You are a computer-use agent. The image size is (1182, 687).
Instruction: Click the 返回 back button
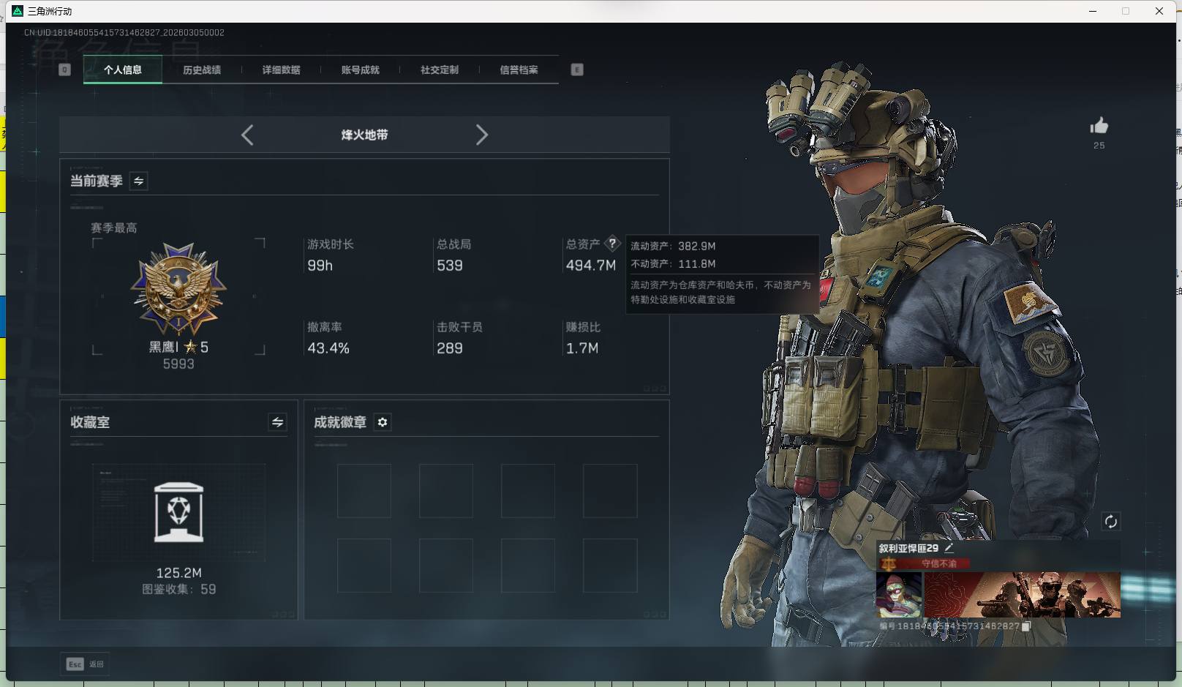tap(97, 664)
